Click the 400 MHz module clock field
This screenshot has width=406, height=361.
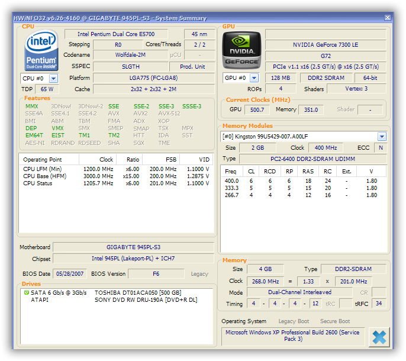(x=326, y=148)
